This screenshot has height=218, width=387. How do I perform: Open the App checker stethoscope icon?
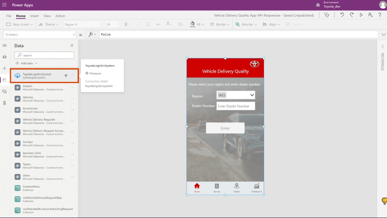327,15
